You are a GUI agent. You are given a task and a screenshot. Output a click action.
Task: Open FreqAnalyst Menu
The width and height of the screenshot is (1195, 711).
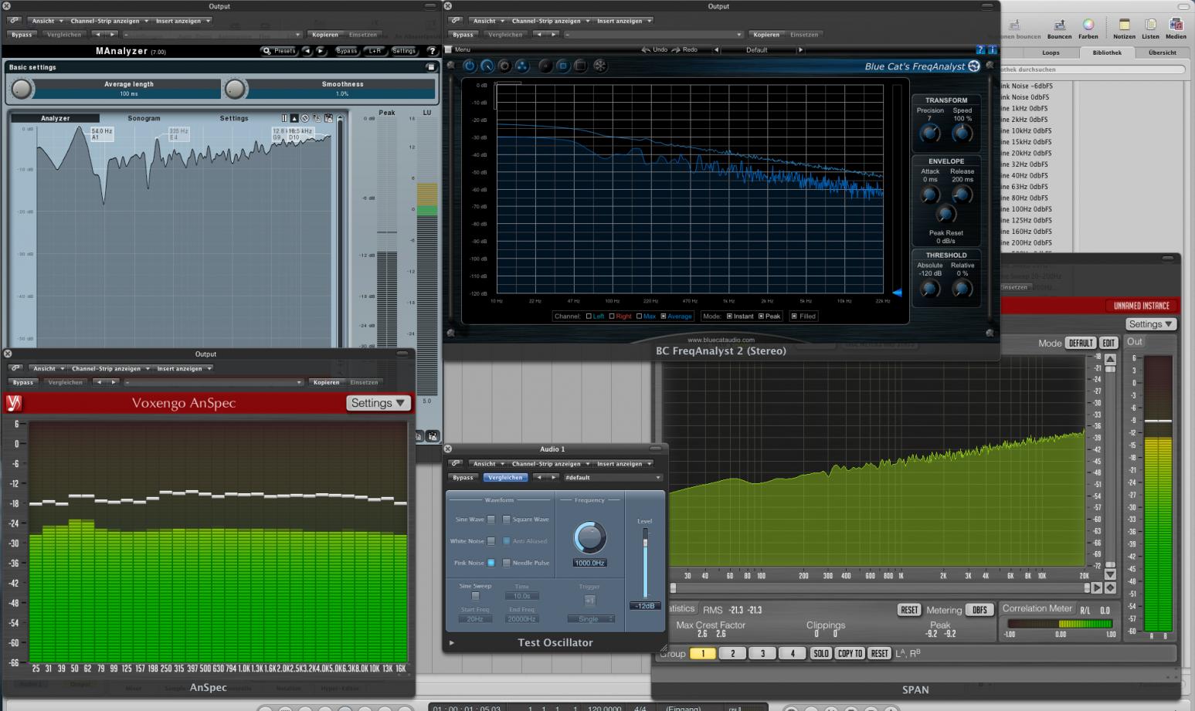coord(458,49)
